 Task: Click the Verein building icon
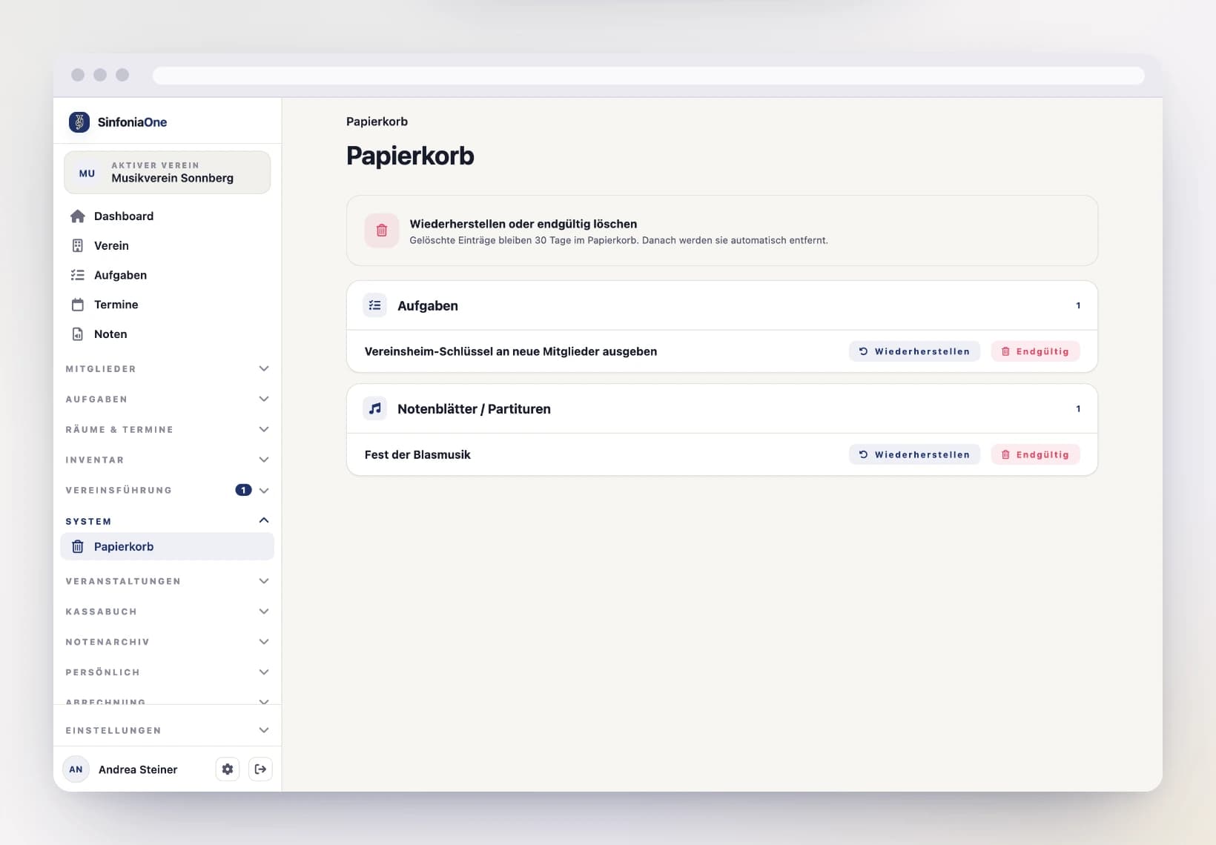(x=78, y=246)
